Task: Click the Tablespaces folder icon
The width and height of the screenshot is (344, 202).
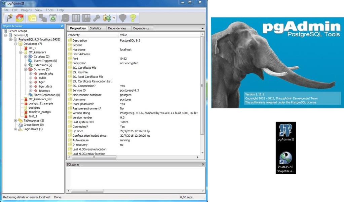Action: [21, 120]
